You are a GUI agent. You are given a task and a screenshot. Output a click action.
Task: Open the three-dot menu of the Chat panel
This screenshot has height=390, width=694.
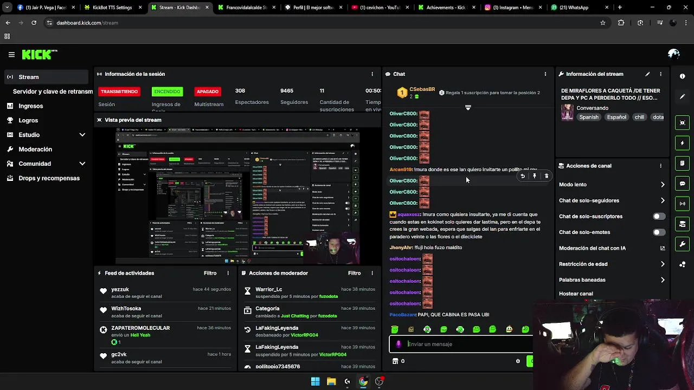(545, 74)
